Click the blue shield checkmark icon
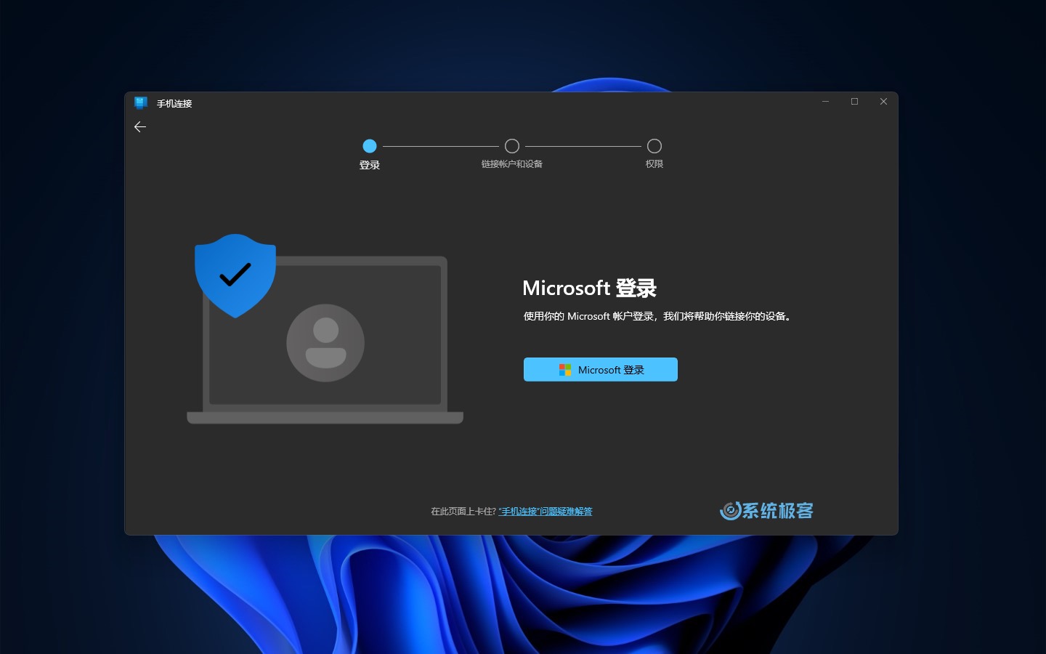This screenshot has width=1046, height=654. pyautogui.click(x=235, y=275)
